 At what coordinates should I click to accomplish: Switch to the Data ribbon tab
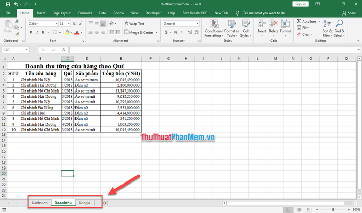(x=102, y=13)
